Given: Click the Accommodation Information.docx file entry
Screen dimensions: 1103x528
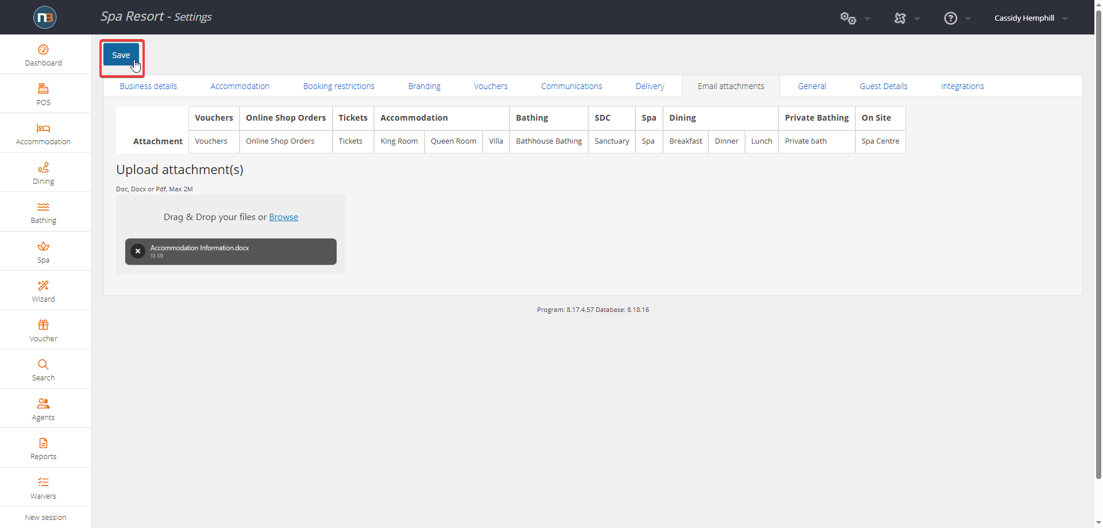Looking at the screenshot, I should coord(231,252).
